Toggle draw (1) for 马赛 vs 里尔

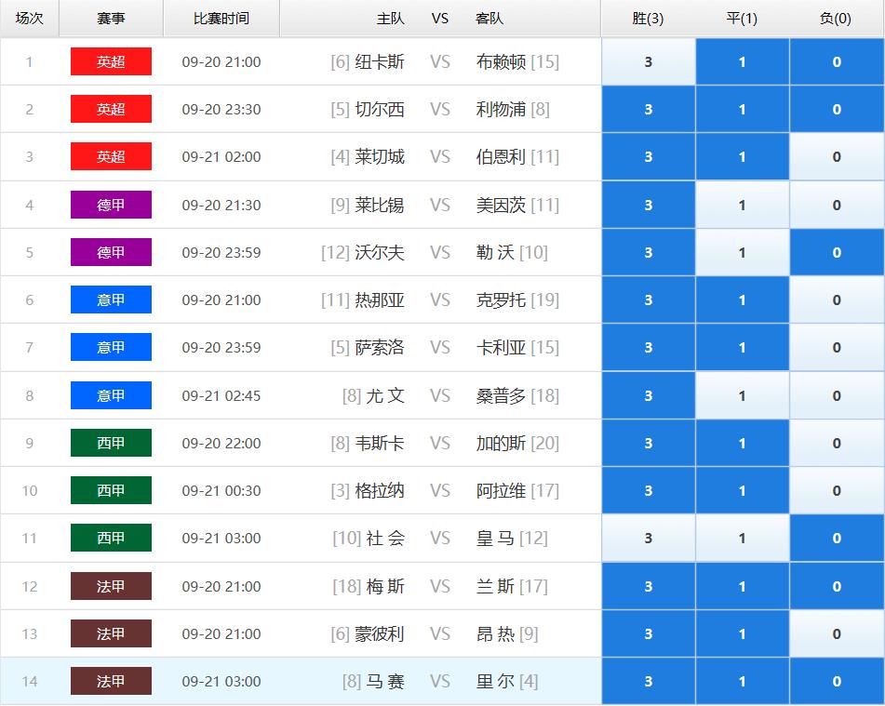743,681
